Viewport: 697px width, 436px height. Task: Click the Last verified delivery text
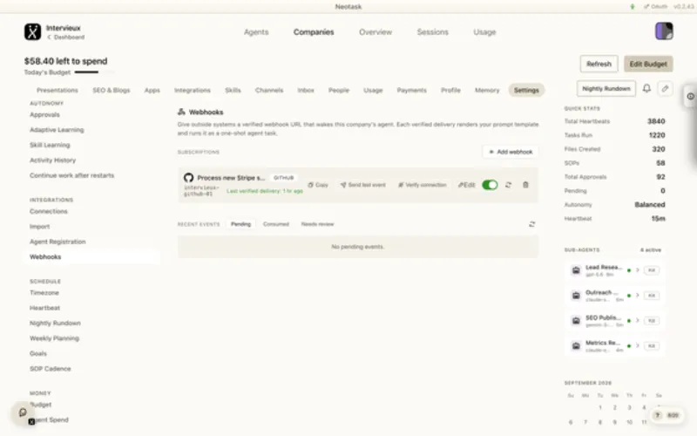tap(265, 191)
